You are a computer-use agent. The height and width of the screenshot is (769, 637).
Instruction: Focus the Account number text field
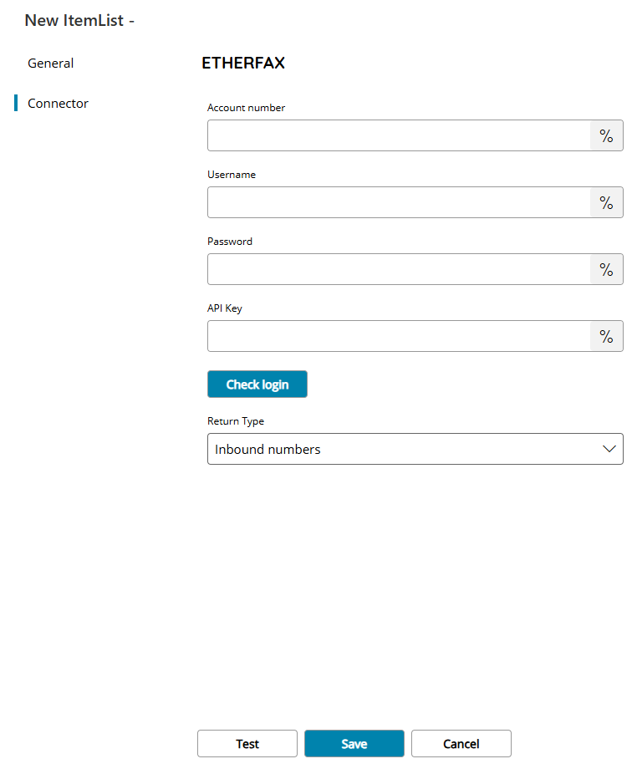pos(399,135)
